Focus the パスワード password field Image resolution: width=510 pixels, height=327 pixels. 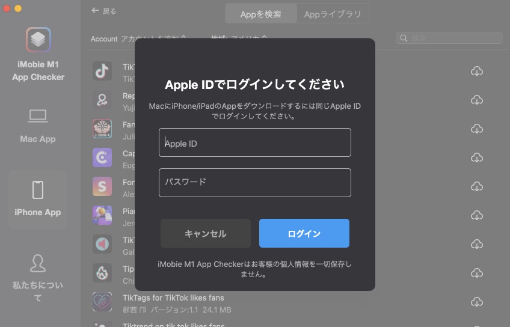tap(254, 183)
